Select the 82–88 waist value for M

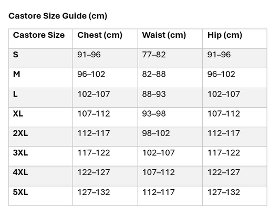[x=154, y=74]
